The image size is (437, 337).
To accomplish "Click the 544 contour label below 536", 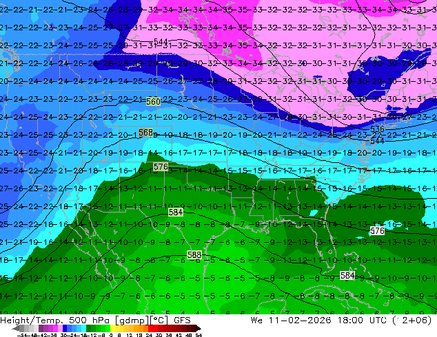I will coord(377,141).
